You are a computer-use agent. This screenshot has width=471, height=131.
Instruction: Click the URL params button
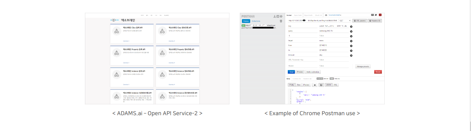tap(360, 21)
